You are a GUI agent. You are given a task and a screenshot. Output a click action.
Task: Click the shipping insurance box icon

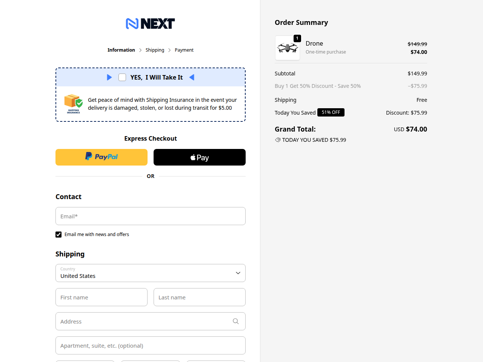tap(74, 104)
